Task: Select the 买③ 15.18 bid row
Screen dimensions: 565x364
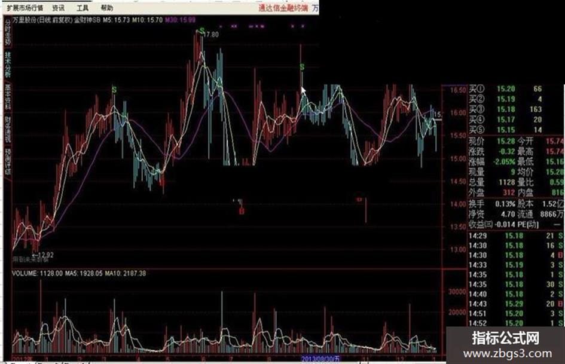Action: [506, 109]
